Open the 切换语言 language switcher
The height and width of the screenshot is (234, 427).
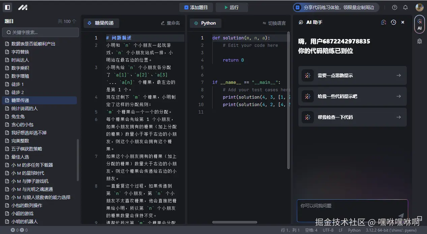(x=275, y=23)
